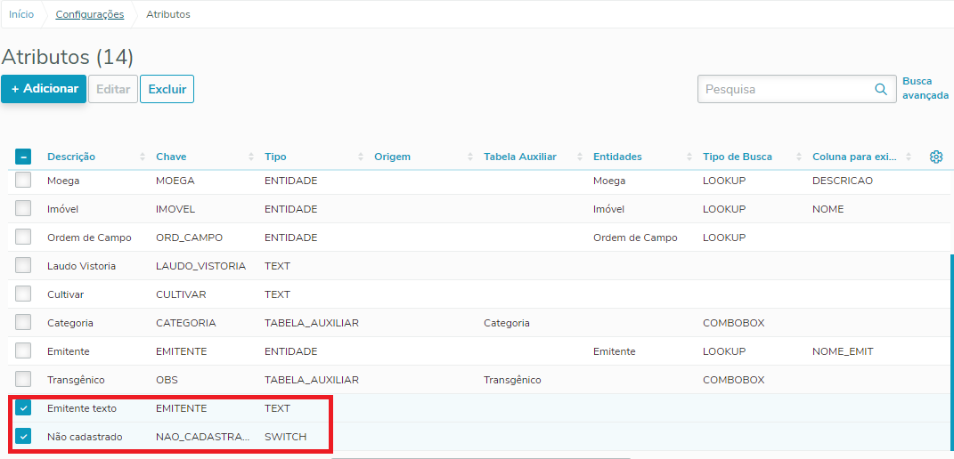Uncheck the Não cadastrado row checkbox
This screenshot has height=459, width=954.
coord(23,437)
